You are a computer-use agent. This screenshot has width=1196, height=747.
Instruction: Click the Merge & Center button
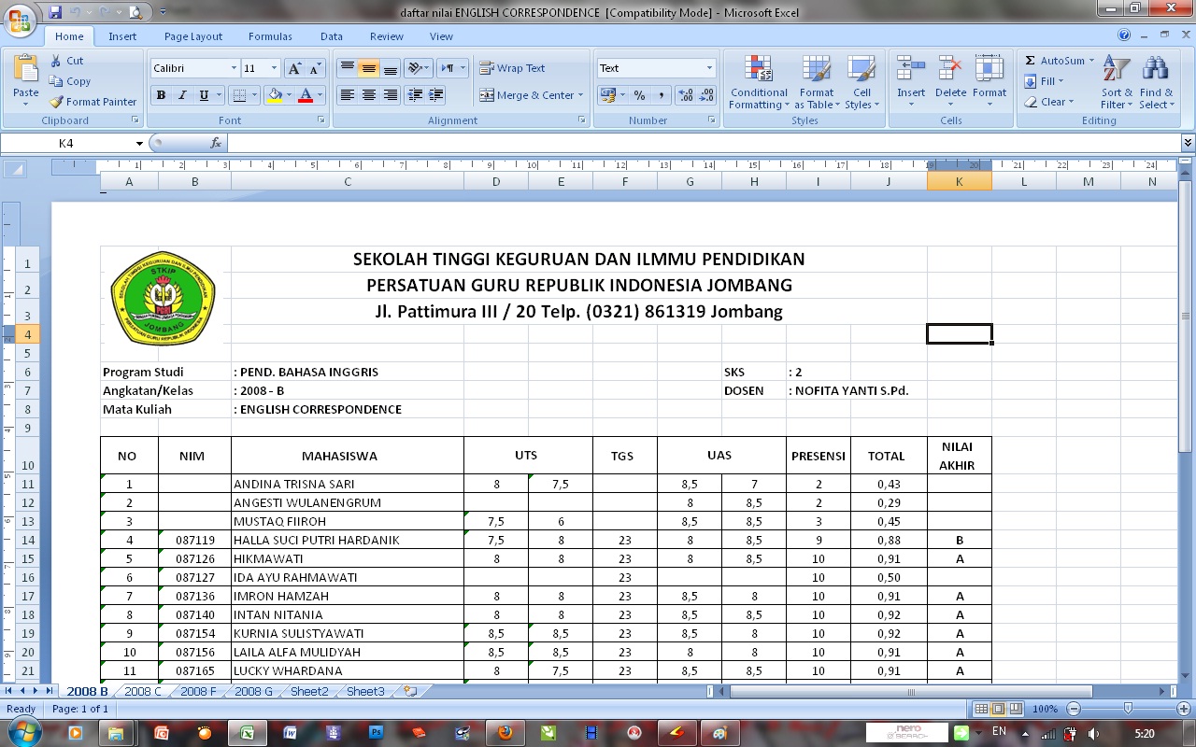click(526, 95)
